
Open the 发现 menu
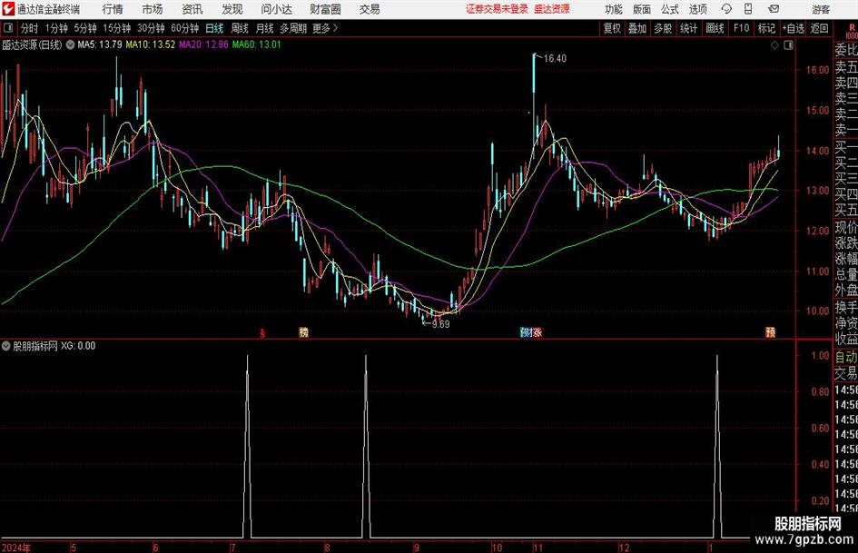232,9
